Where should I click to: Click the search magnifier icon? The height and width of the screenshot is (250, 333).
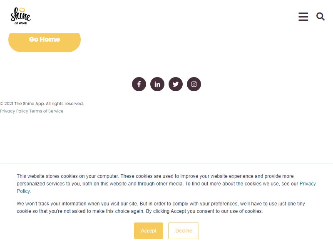coord(321,16)
